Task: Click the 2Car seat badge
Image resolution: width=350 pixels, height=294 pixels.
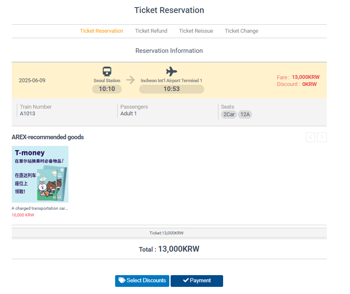Action: (229, 114)
